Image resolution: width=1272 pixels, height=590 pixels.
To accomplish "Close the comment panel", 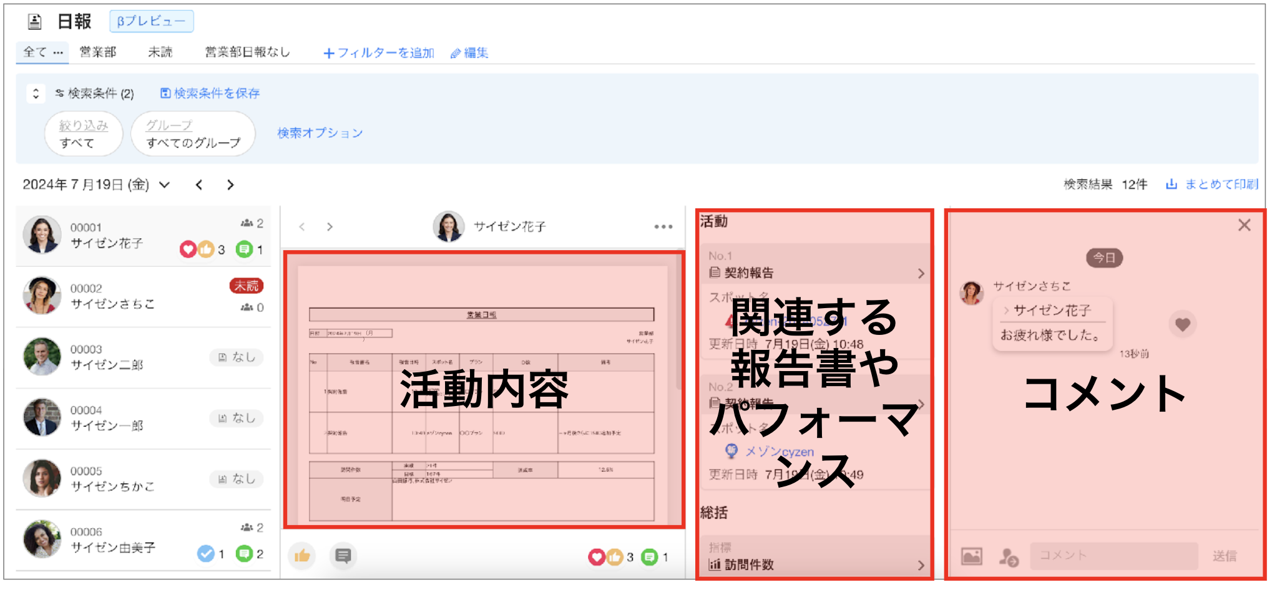I will tap(1244, 225).
